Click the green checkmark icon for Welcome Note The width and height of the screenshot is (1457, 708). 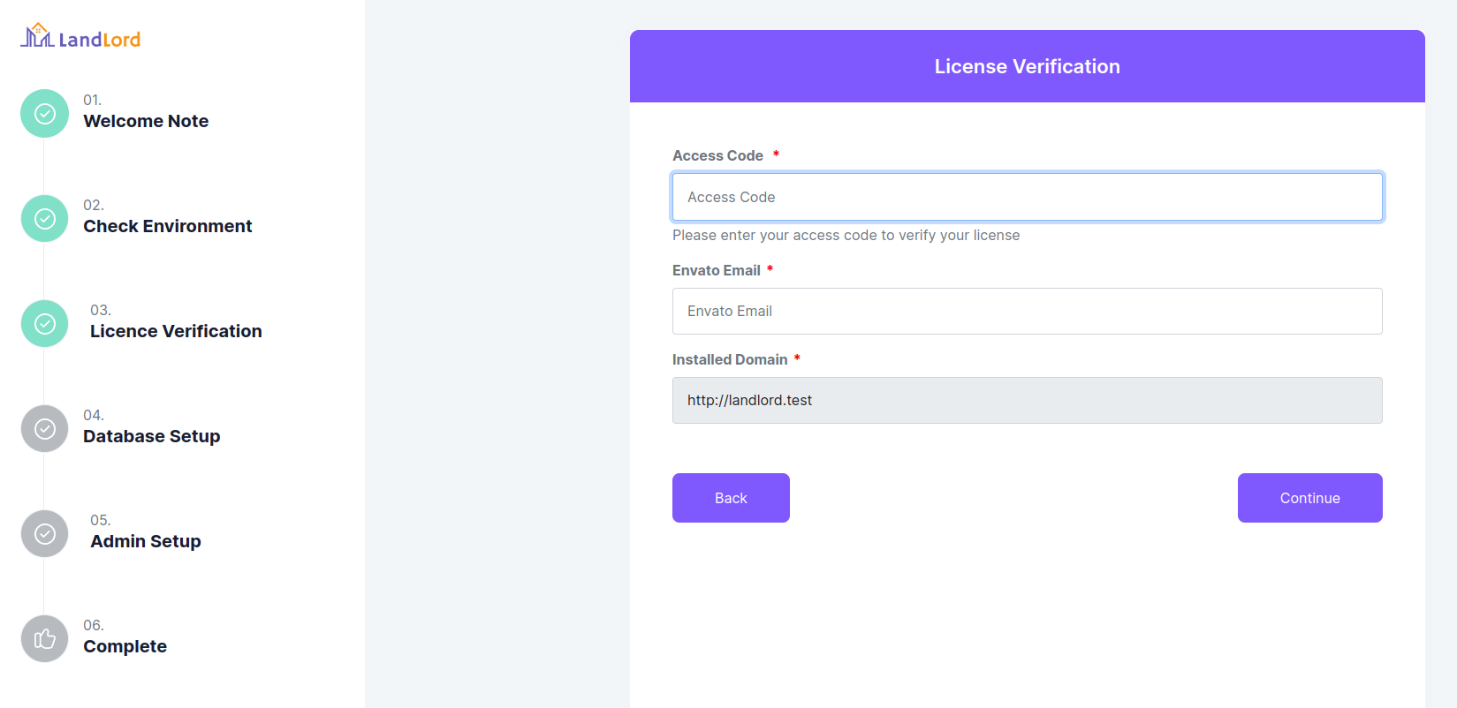[x=45, y=114]
